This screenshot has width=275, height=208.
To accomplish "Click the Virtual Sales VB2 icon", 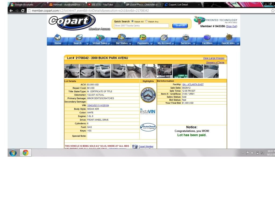I will tap(100, 37).
